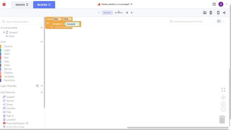Screen dimensions: 231x130
Task: Collapse the Core section
Action: click(x=42, y=42)
